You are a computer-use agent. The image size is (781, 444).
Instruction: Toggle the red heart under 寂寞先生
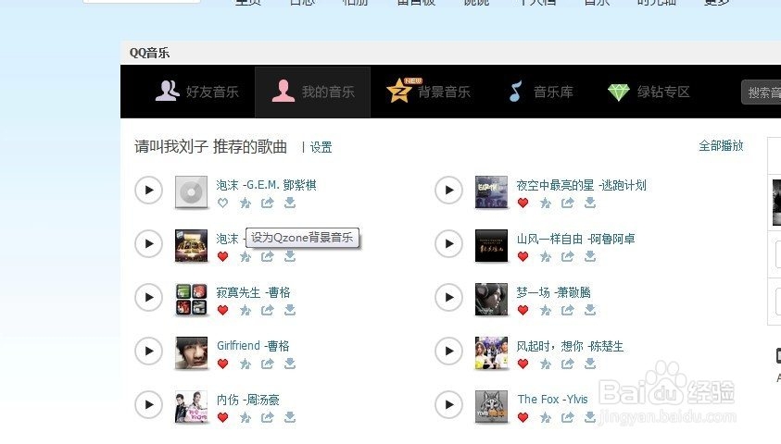(x=222, y=310)
